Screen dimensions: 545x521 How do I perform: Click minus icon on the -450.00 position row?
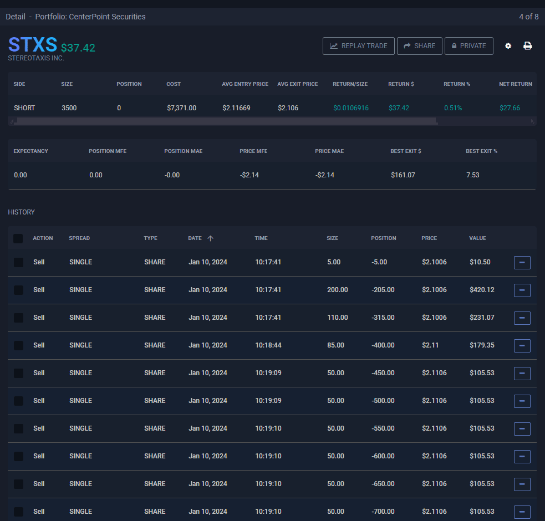tap(522, 374)
